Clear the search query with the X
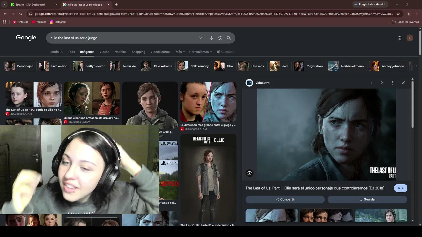This screenshot has width=422, height=237. click(x=200, y=38)
